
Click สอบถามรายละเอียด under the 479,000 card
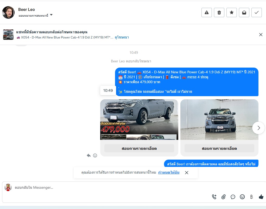(x=139, y=148)
